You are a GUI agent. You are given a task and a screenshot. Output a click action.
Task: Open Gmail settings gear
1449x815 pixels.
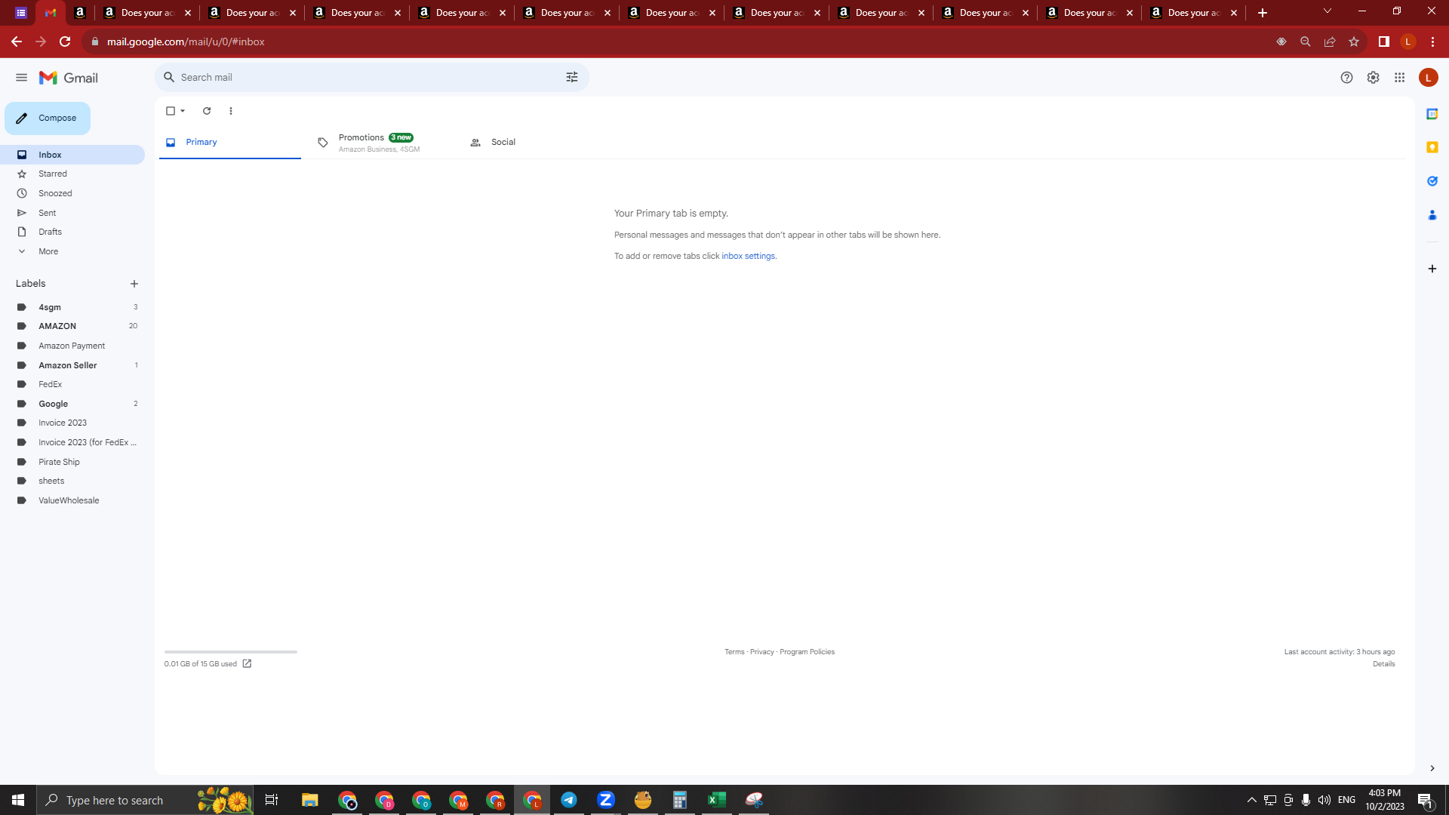point(1374,78)
